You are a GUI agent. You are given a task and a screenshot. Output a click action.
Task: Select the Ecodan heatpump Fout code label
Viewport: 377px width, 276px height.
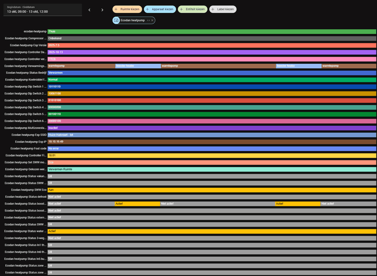point(28,149)
